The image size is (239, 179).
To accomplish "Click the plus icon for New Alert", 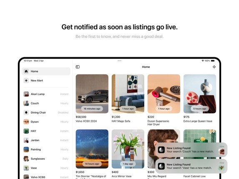I will pyautogui.click(x=26, y=80).
